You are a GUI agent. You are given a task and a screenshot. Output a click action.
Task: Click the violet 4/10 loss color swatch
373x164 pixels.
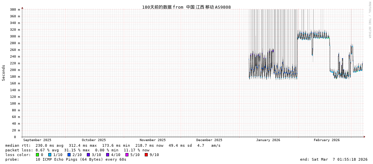[x=108, y=155]
